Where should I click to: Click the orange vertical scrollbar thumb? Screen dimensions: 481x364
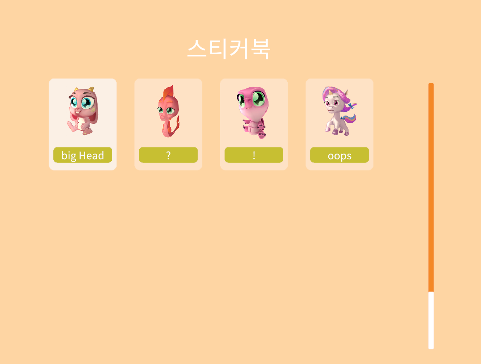(431, 188)
